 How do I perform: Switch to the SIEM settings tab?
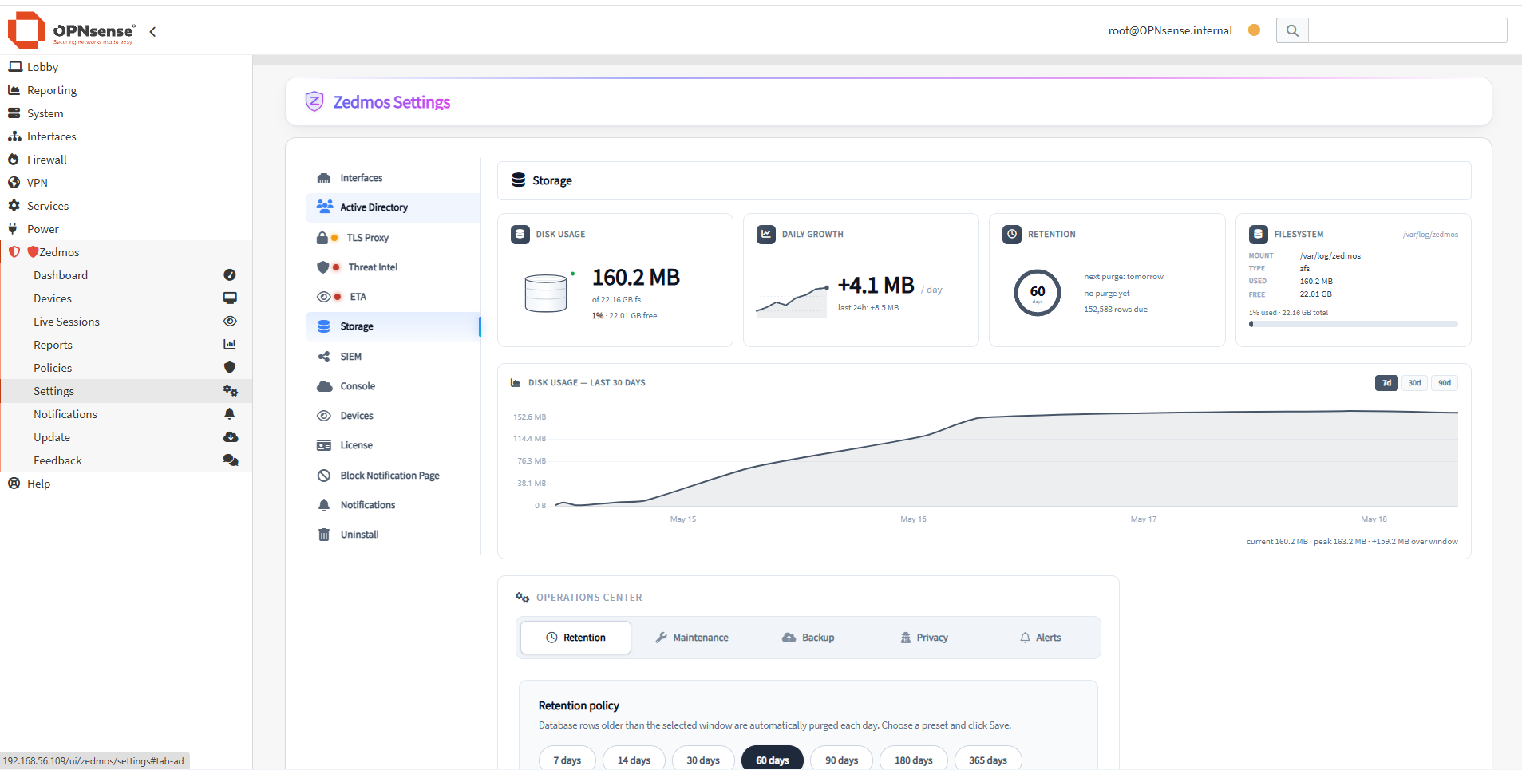point(393,357)
